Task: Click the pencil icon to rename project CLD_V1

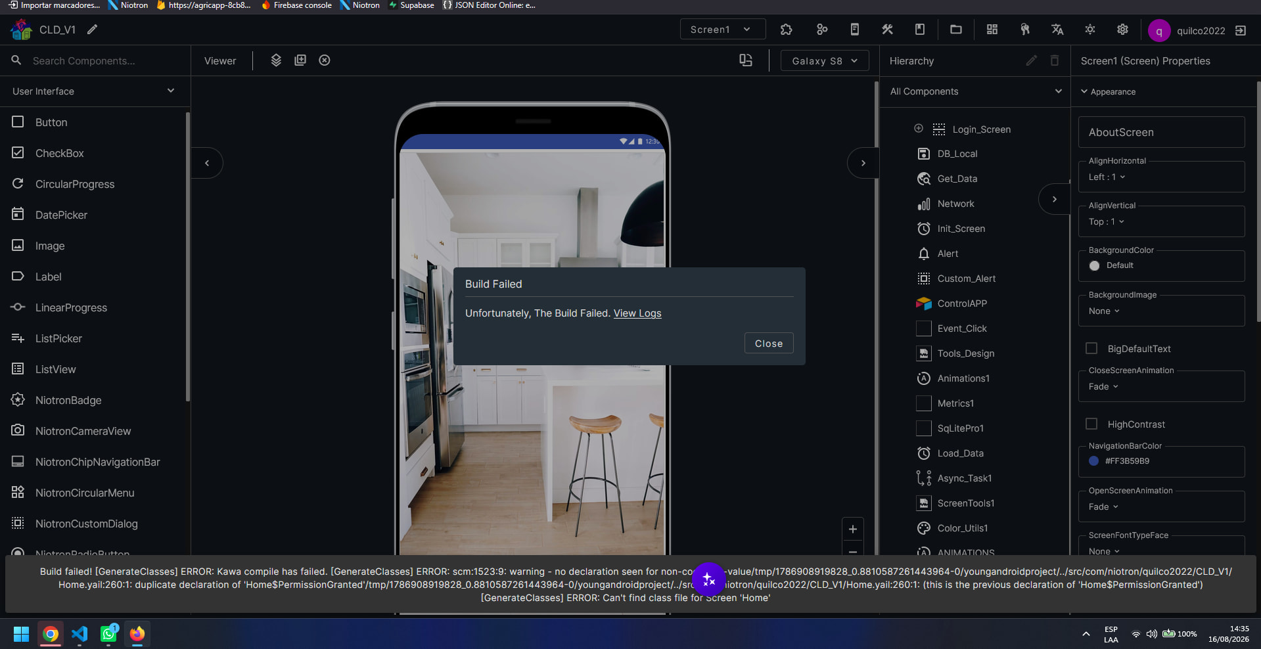Action: click(93, 30)
